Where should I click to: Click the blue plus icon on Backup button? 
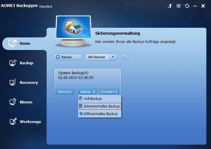point(58,57)
